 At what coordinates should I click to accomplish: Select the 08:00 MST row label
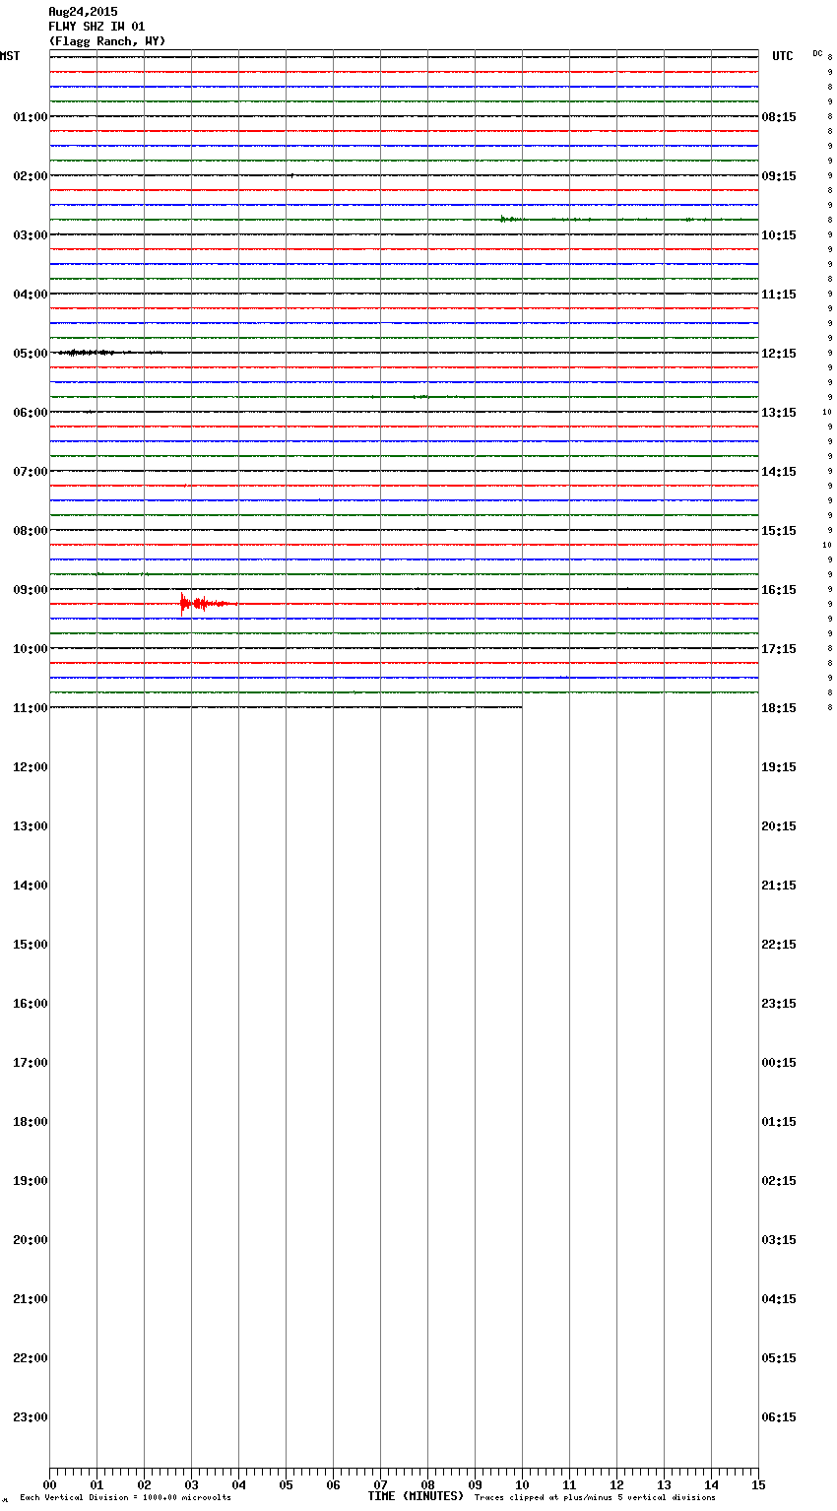tap(30, 531)
